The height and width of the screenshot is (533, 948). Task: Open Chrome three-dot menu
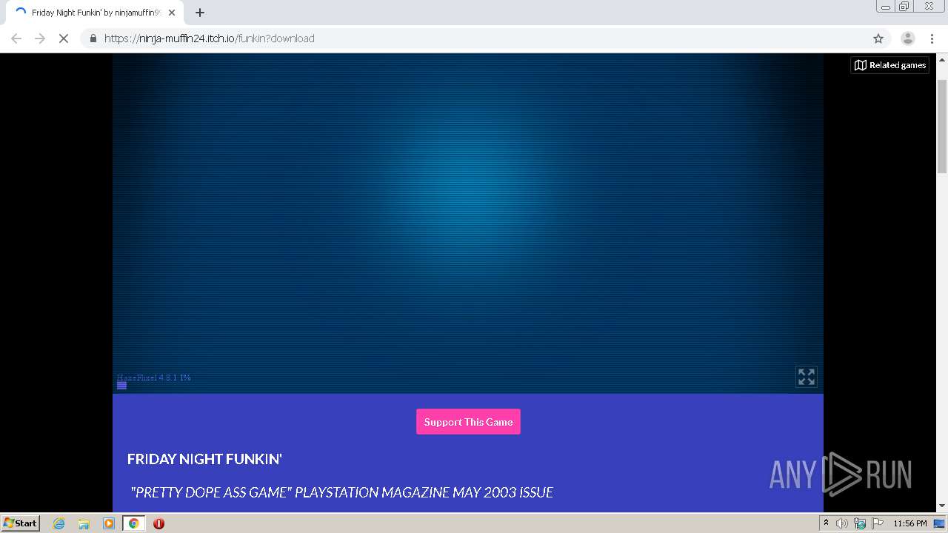click(932, 38)
